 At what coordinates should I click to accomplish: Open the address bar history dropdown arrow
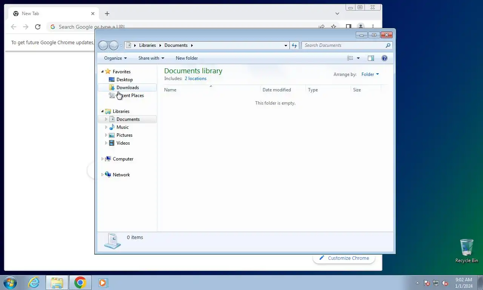point(286,45)
